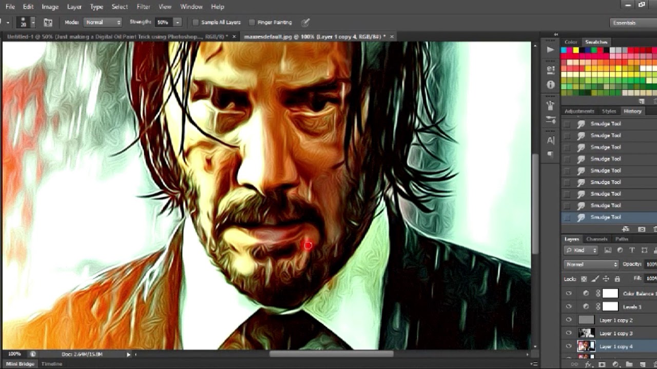The width and height of the screenshot is (657, 369).
Task: Click the Strength value field showing 50%
Action: click(x=163, y=23)
